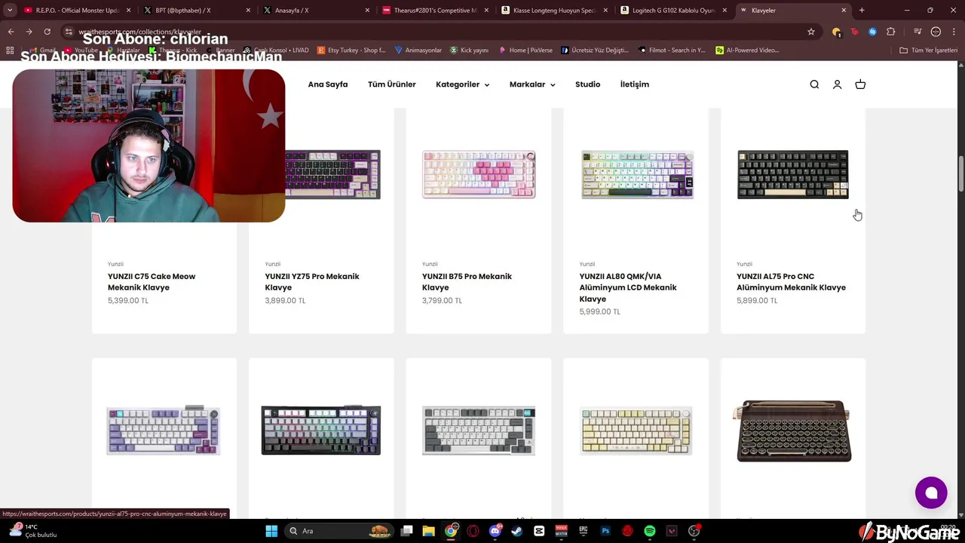965x543 pixels.
Task: Open YUNZII C75 Cake Meow Mekanik Klavye
Action: [x=152, y=282]
